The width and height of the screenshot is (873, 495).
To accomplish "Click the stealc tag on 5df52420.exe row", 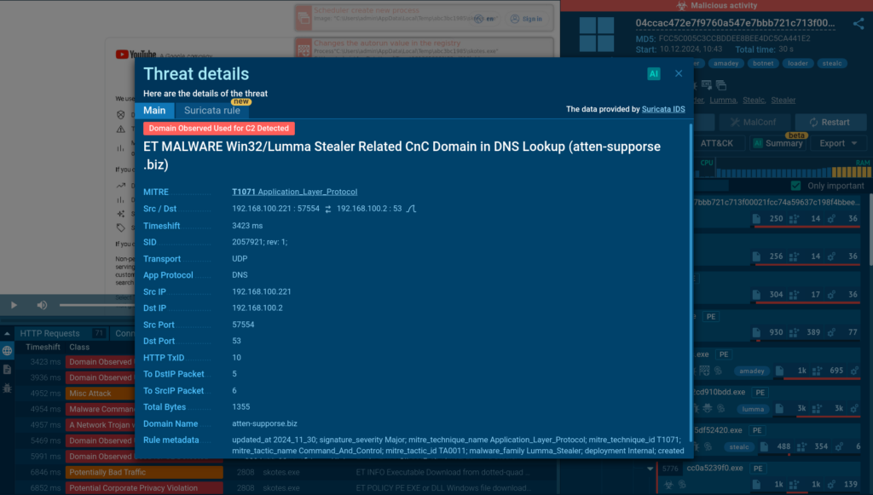I will tap(739, 446).
